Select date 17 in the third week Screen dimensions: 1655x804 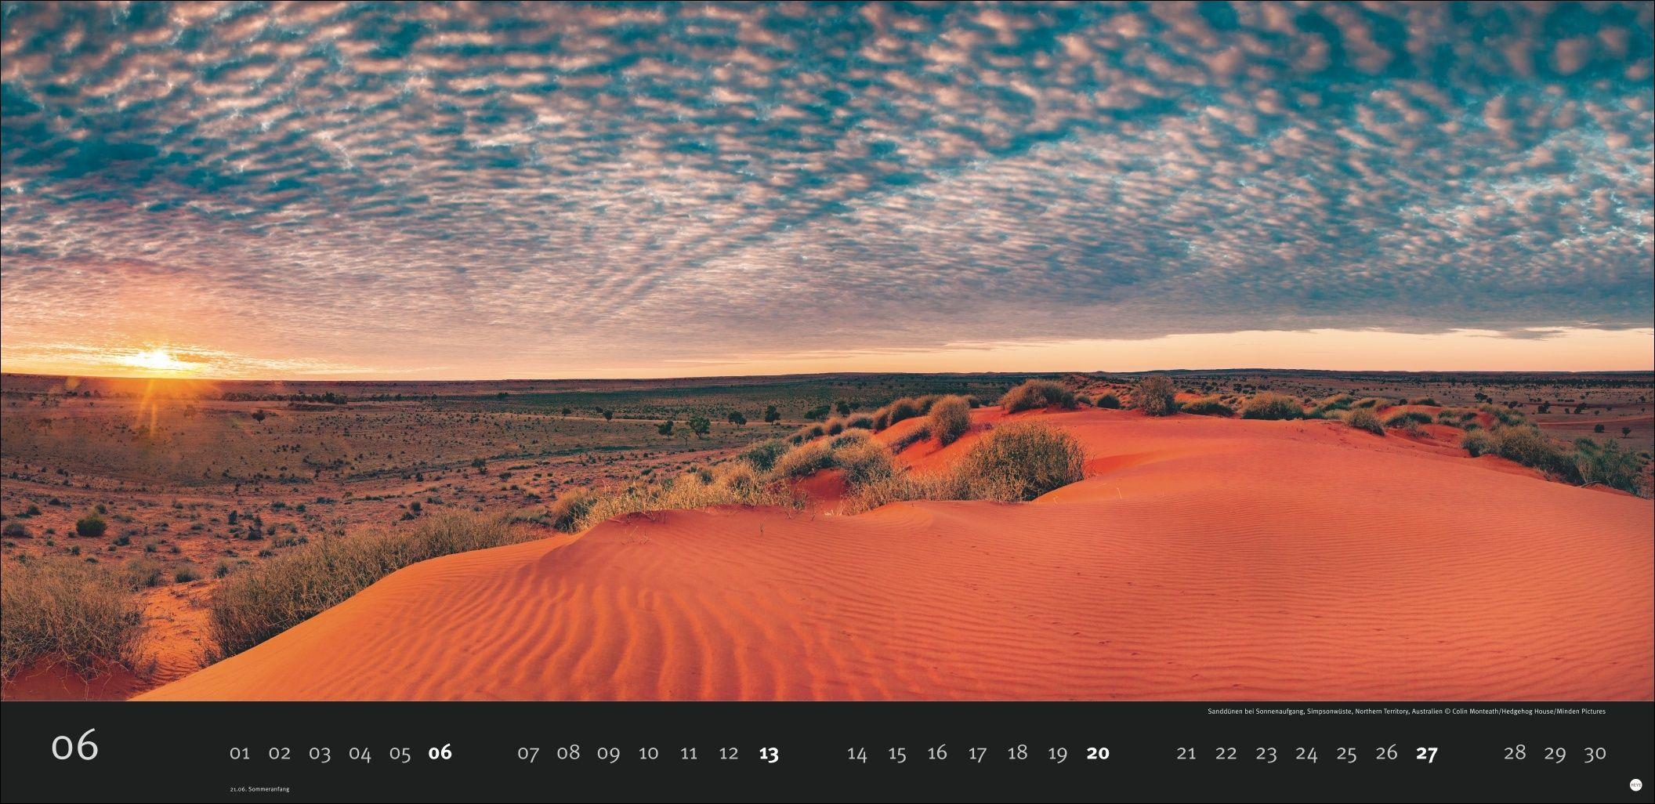pos(976,752)
